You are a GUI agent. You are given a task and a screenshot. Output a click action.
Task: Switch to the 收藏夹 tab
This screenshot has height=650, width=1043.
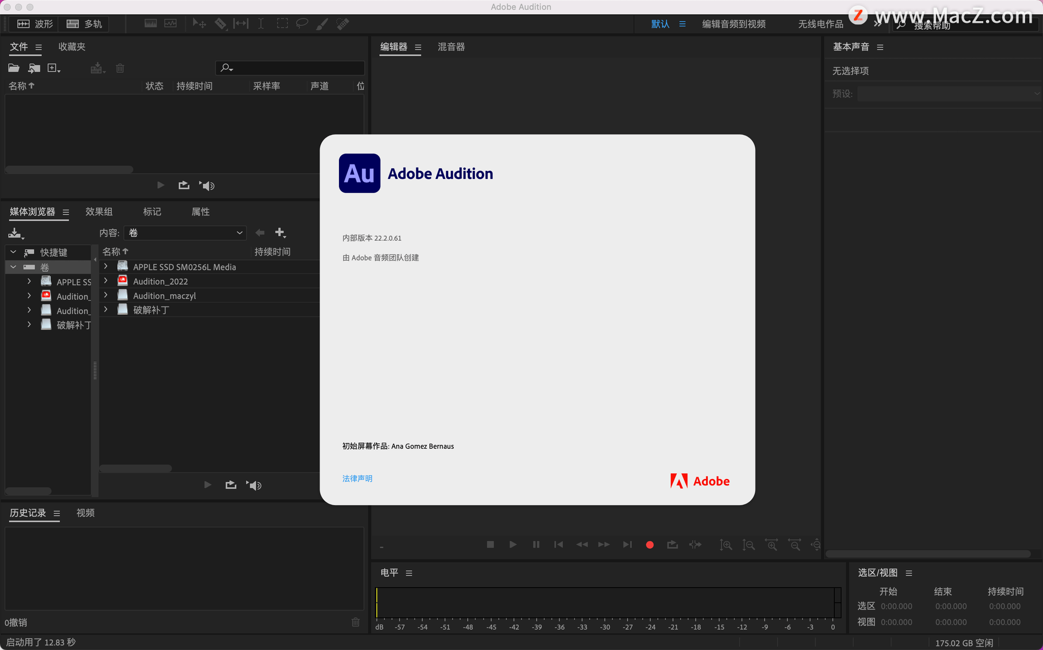[72, 47]
